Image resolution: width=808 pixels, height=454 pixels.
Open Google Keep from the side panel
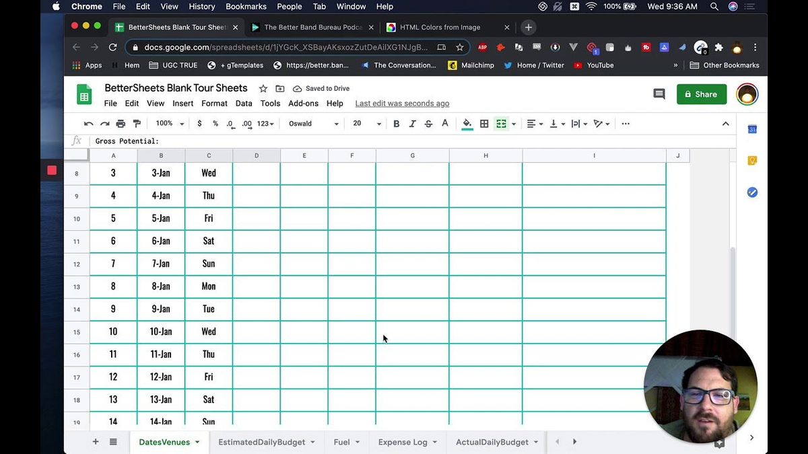[752, 160]
